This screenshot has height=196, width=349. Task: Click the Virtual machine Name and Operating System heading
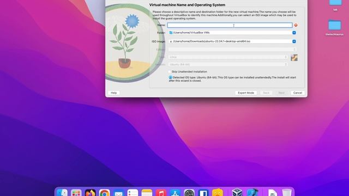pos(187,5)
